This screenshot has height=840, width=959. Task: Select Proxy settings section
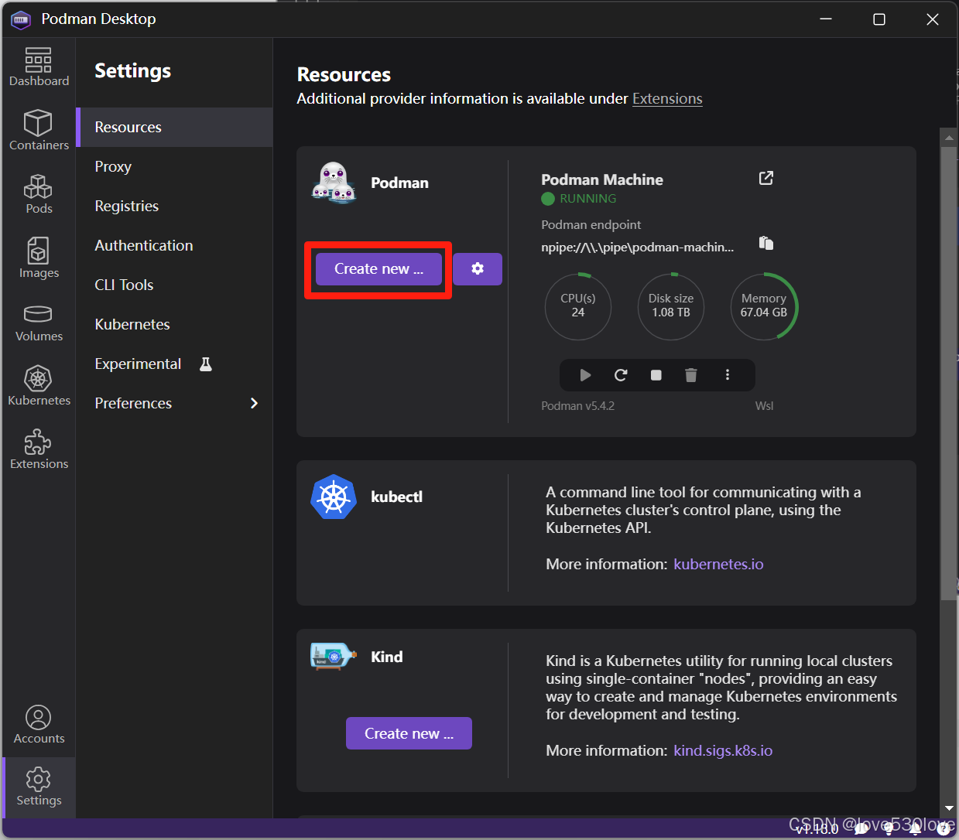[x=174, y=166]
